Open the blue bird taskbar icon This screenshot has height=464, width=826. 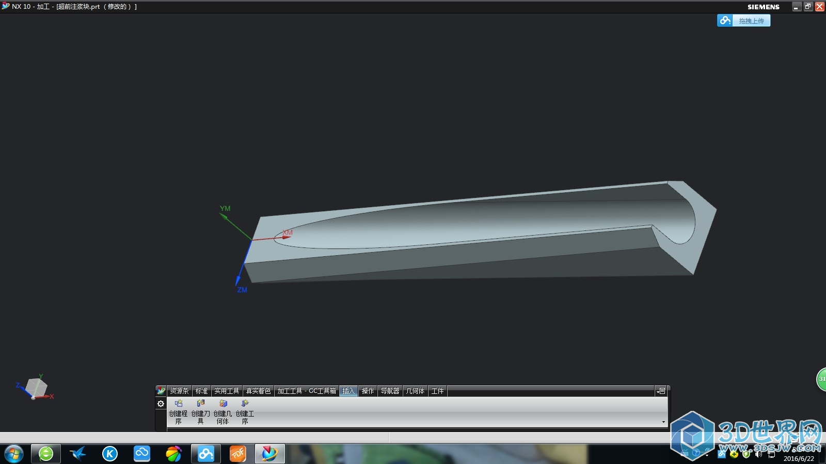[78, 454]
